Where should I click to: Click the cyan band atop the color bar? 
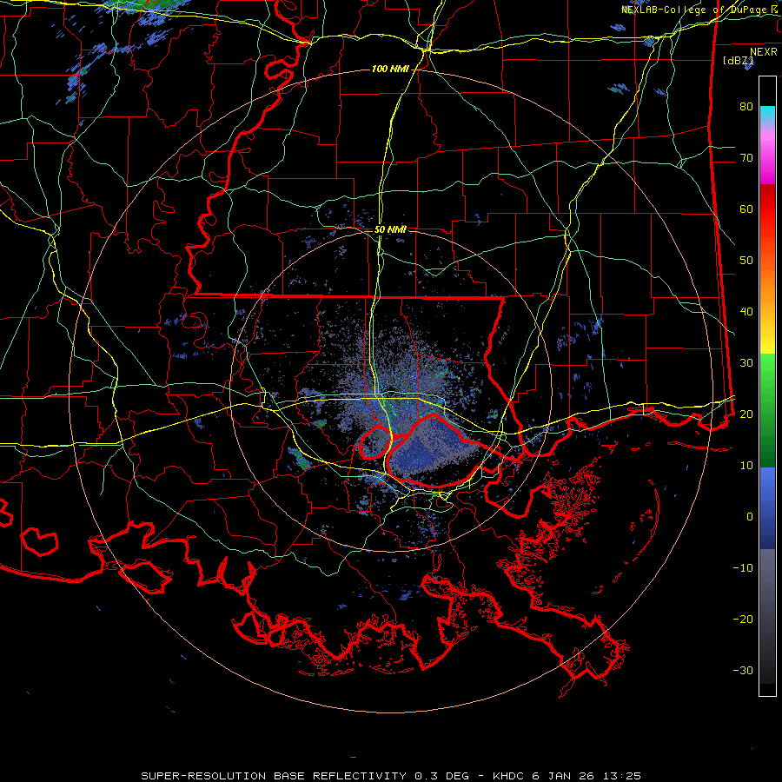pos(767,114)
